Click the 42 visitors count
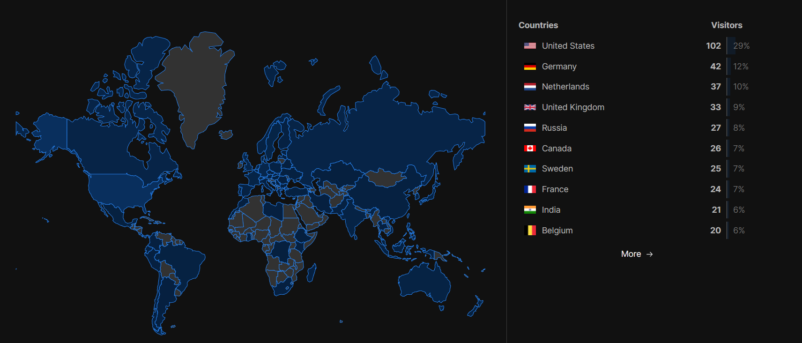The width and height of the screenshot is (802, 343). (715, 67)
